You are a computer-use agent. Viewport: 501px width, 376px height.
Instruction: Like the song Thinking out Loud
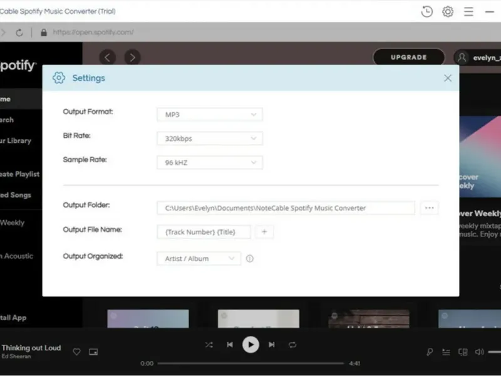[x=76, y=352]
